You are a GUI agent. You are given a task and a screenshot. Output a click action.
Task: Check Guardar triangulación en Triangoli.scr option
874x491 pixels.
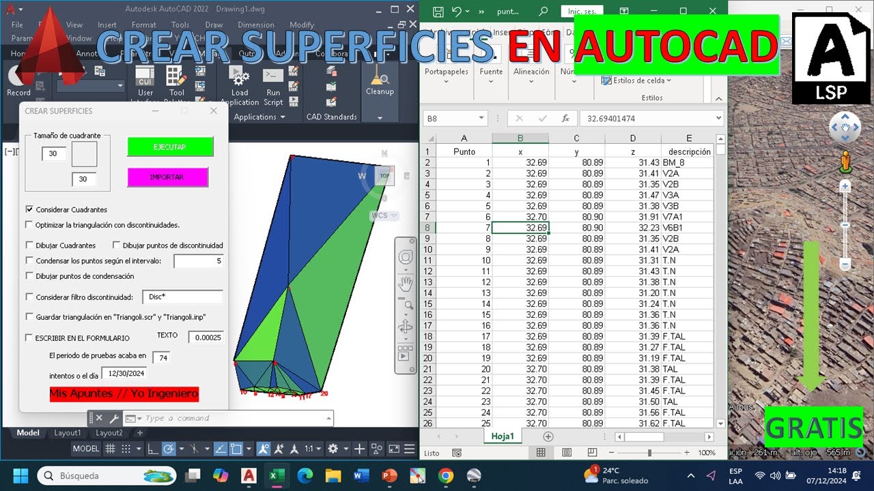pos(29,316)
